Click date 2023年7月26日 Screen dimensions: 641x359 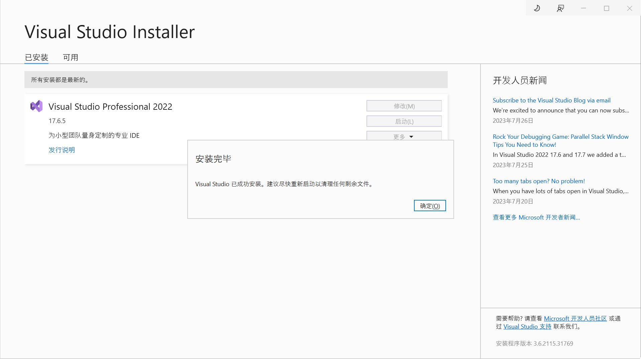coord(513,121)
